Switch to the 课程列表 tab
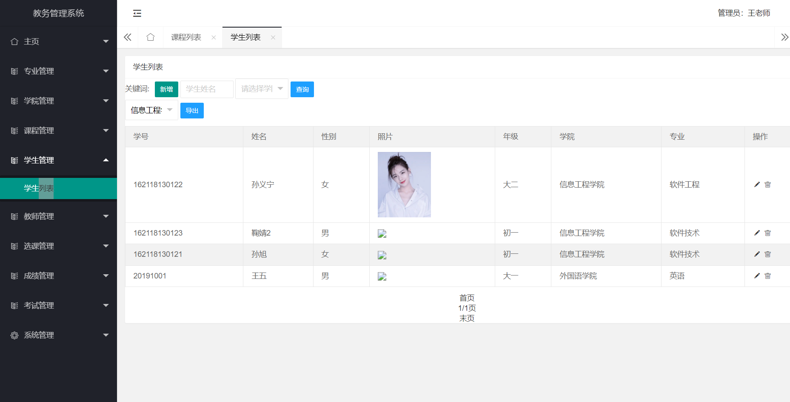 coord(186,37)
